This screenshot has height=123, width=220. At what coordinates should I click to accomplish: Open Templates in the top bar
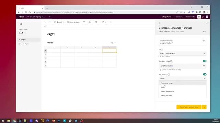[178, 17]
